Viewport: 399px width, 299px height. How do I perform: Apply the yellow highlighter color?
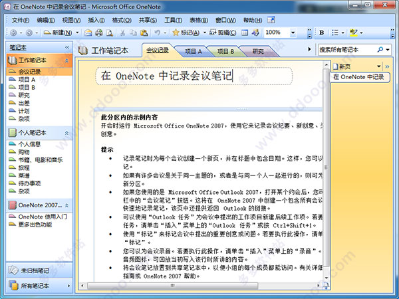(354, 33)
